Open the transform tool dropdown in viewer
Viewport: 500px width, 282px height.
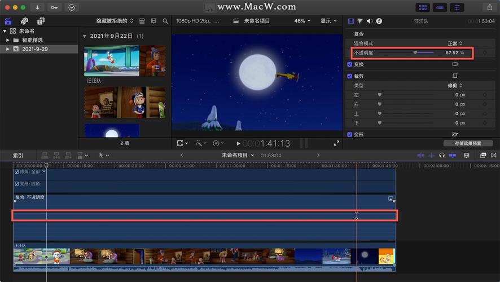pyautogui.click(x=182, y=143)
